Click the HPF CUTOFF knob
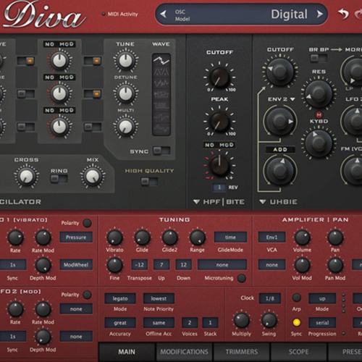Viewport: 362px width, 362px height. 219,77
